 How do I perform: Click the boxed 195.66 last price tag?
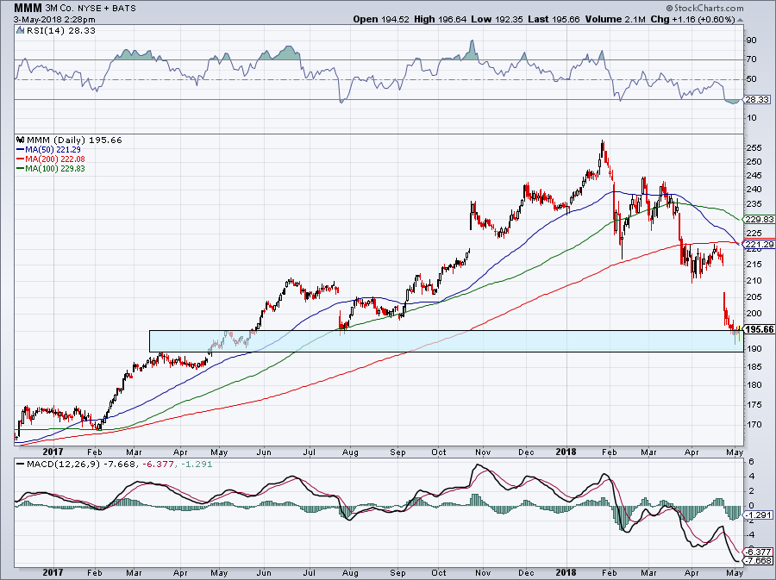759,329
